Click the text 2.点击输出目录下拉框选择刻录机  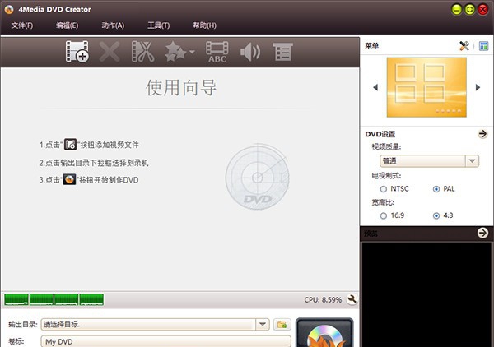[x=94, y=163]
